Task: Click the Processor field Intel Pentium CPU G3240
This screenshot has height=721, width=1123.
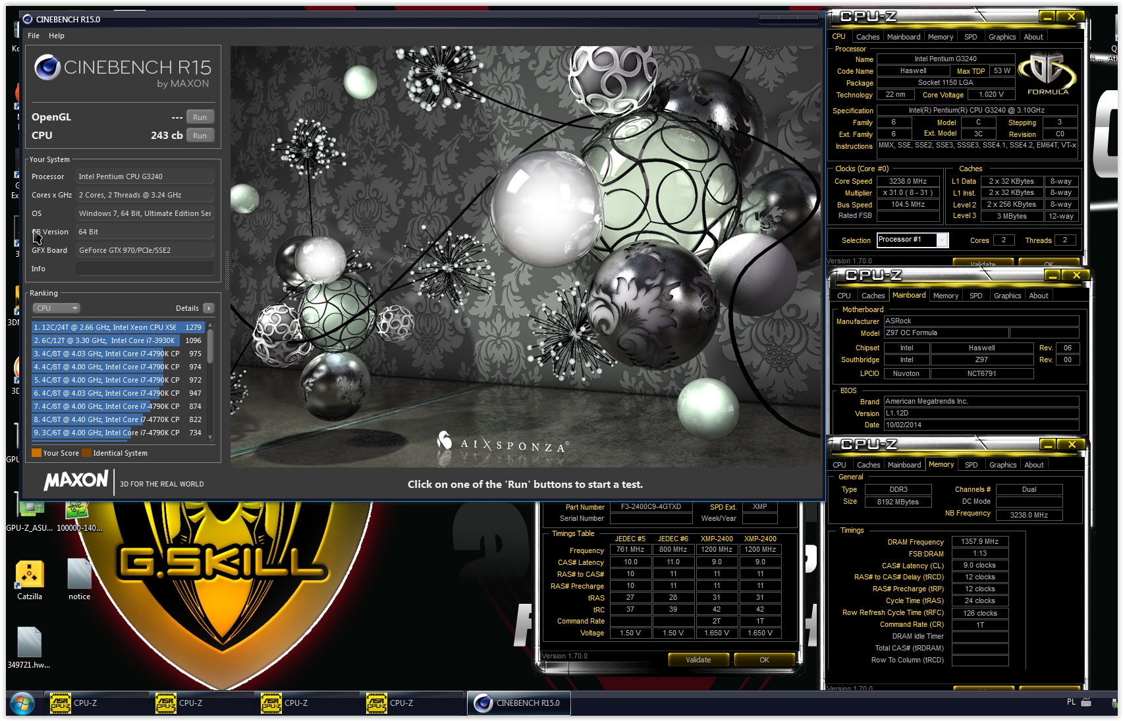Action: [145, 176]
